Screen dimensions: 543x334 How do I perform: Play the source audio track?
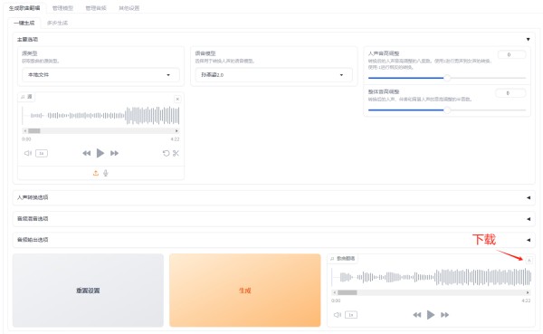coord(100,153)
